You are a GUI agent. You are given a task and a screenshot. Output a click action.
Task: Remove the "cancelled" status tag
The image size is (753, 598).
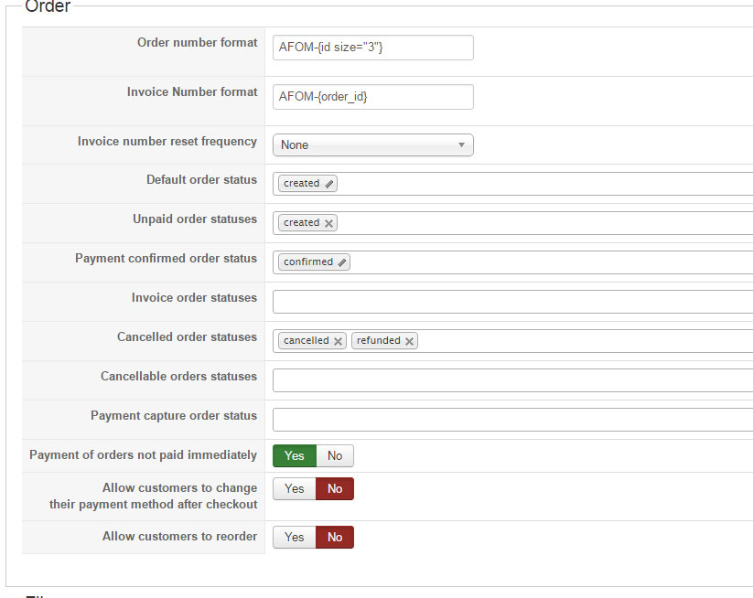(338, 341)
